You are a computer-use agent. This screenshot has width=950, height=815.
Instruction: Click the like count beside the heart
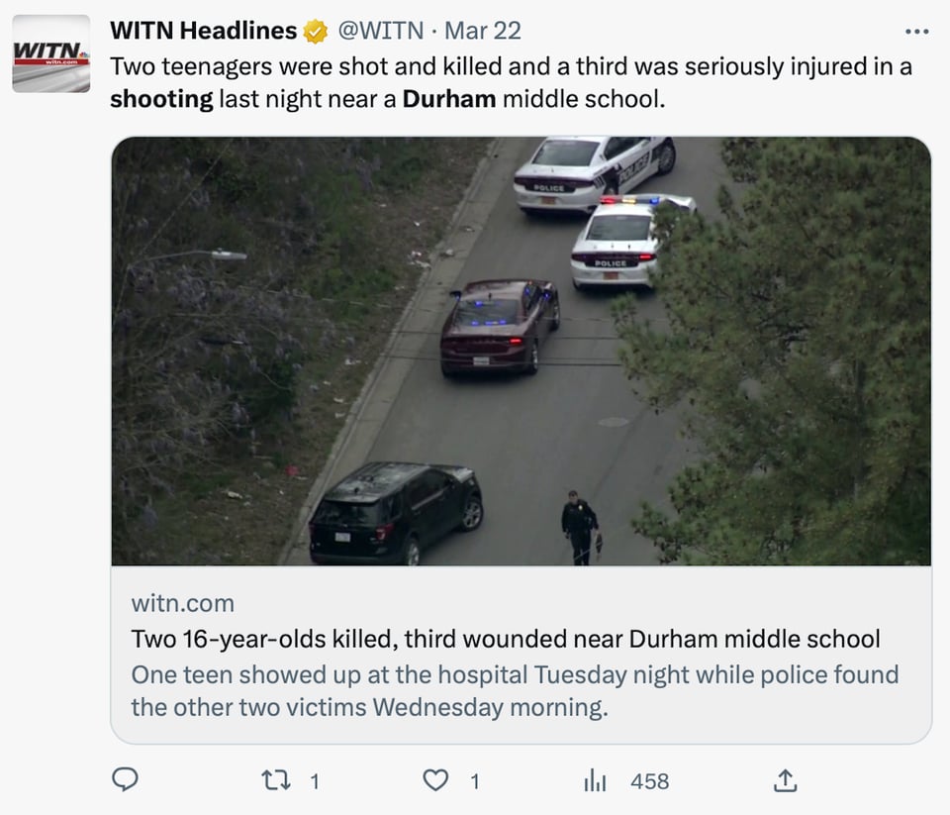click(x=475, y=781)
